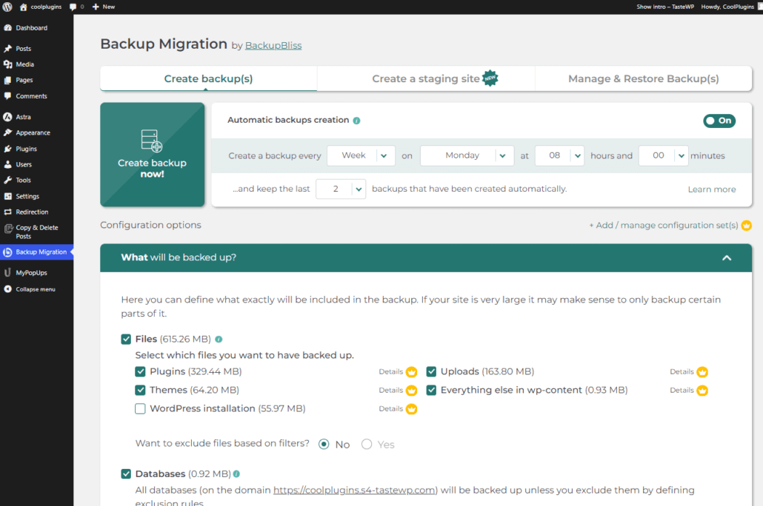Select No for exclude files filter

click(324, 445)
